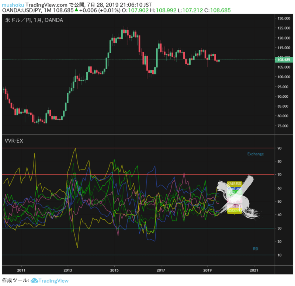The image size is (295, 286).
Task: Click the 2021 time axis label
Action: 254,270
